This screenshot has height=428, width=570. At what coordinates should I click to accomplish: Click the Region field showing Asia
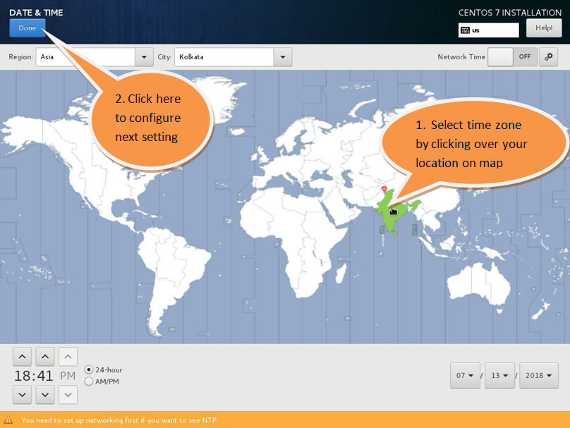point(85,57)
